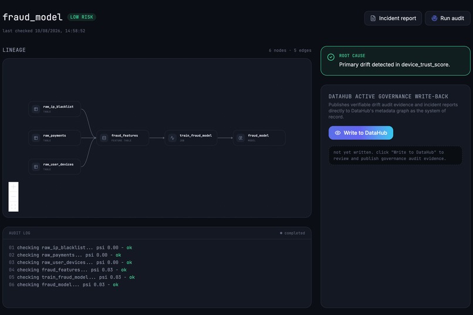The height and width of the screenshot is (315, 473).
Task: Select log line 05 checking train_fraud_model
Action: pyautogui.click(x=72, y=277)
